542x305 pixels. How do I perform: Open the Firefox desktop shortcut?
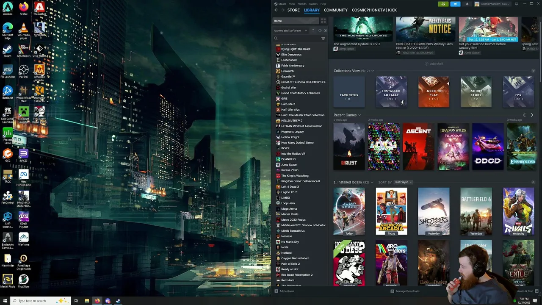pos(24,8)
